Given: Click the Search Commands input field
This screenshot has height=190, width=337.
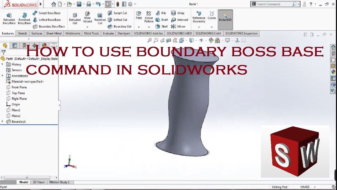Looking at the screenshot, I should (x=275, y=4).
